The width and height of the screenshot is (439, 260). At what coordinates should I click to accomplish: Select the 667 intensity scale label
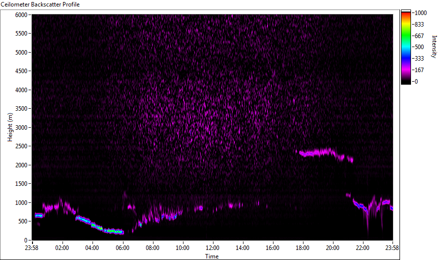[x=419, y=36]
